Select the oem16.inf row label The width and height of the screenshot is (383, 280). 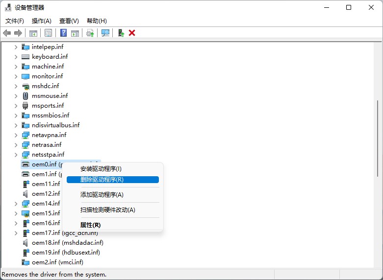(46, 223)
